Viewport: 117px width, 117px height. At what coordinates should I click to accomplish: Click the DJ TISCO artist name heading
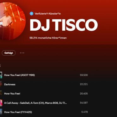(64, 25)
